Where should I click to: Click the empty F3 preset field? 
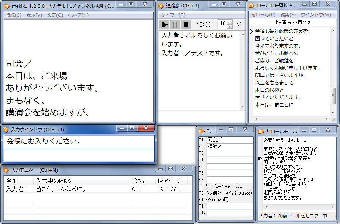click(x=229, y=153)
